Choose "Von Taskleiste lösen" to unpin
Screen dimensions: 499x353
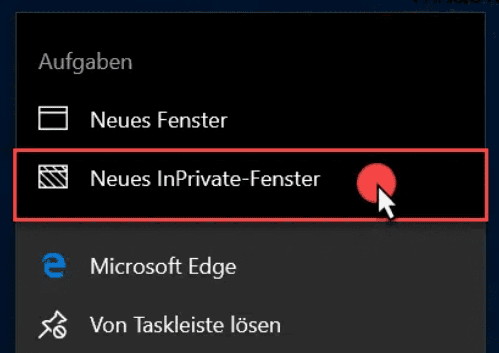point(185,325)
